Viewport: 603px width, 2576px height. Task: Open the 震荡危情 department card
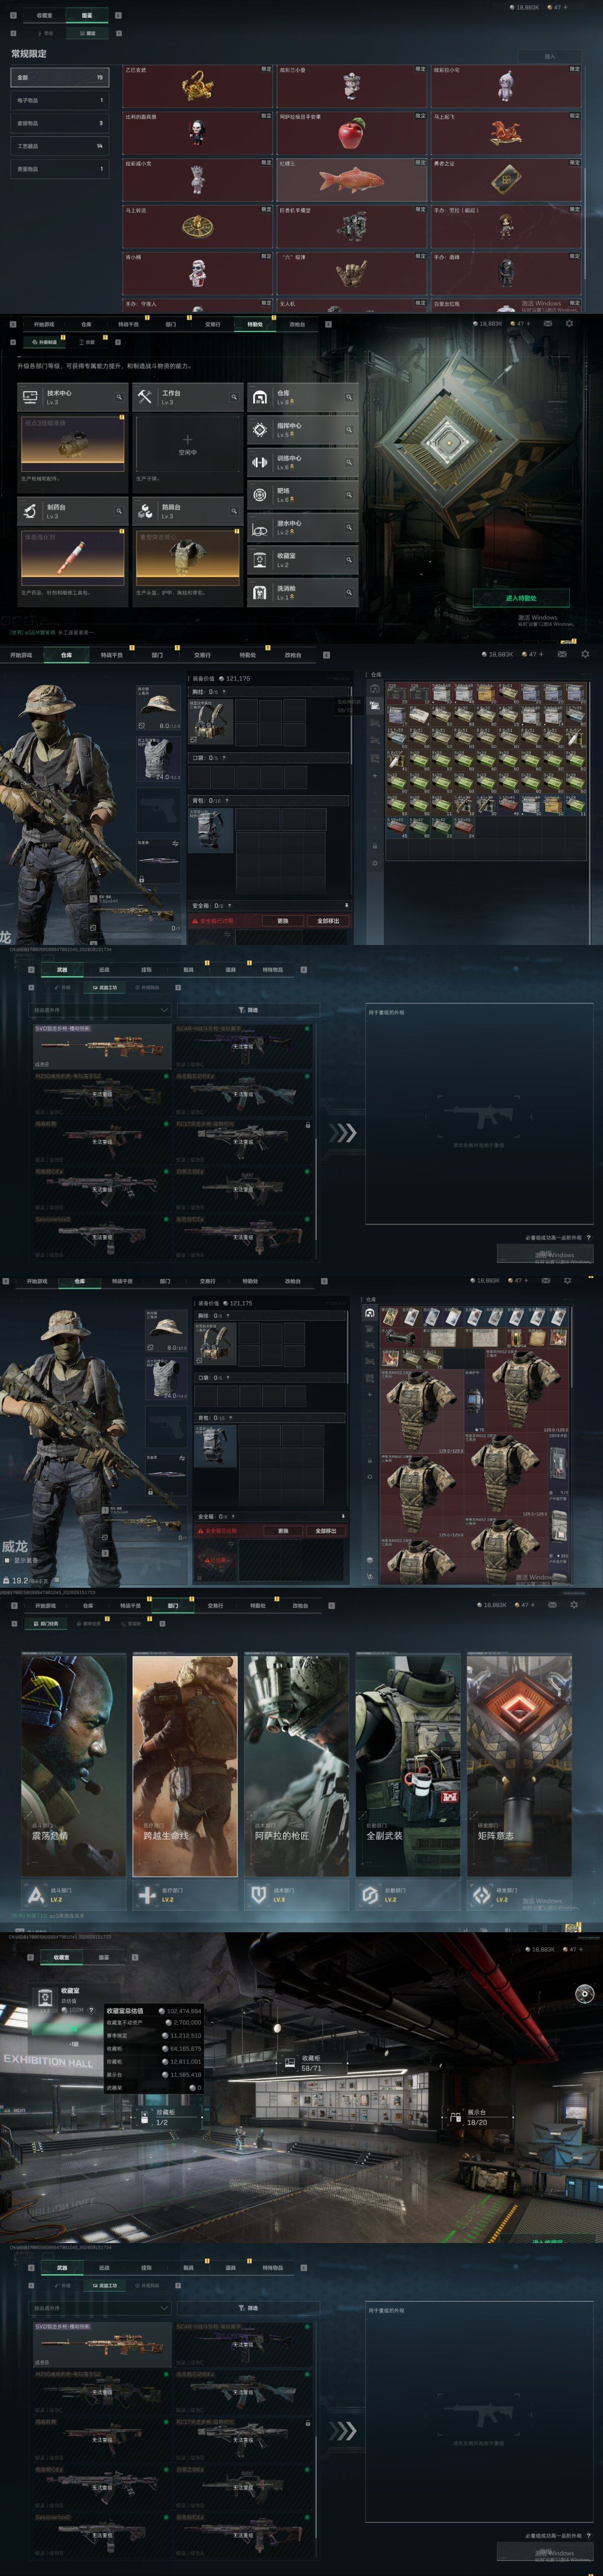tap(74, 1764)
